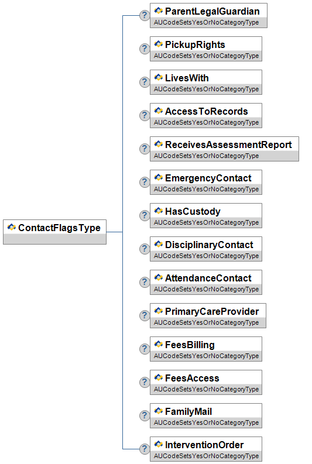Screen dimensions: 312x464
Task: Select the PrimaryCareProvider element node
Action: [208, 316]
